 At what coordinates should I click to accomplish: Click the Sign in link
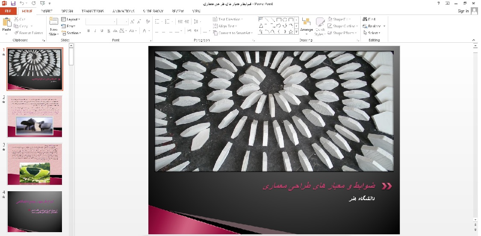point(463,11)
